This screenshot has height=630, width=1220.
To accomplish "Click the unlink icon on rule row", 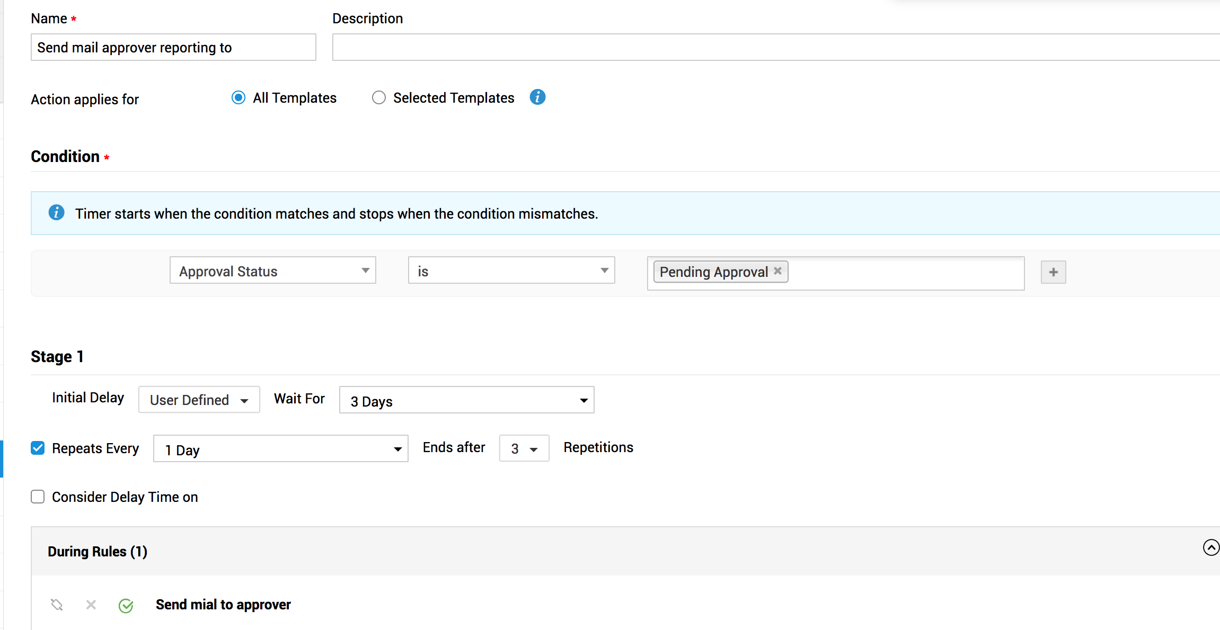I will pos(57,605).
